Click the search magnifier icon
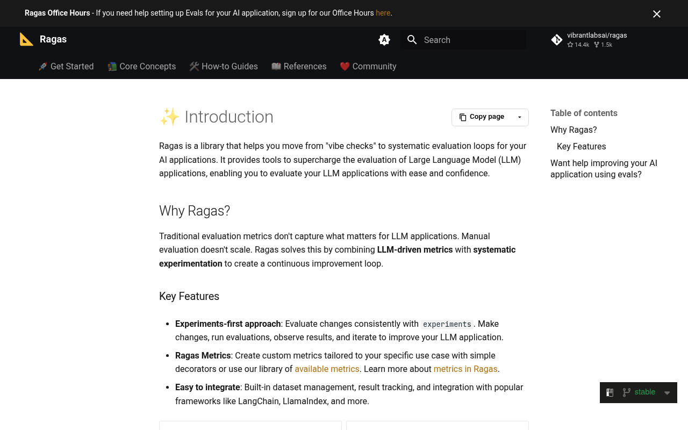688x430 pixels. [x=412, y=40]
